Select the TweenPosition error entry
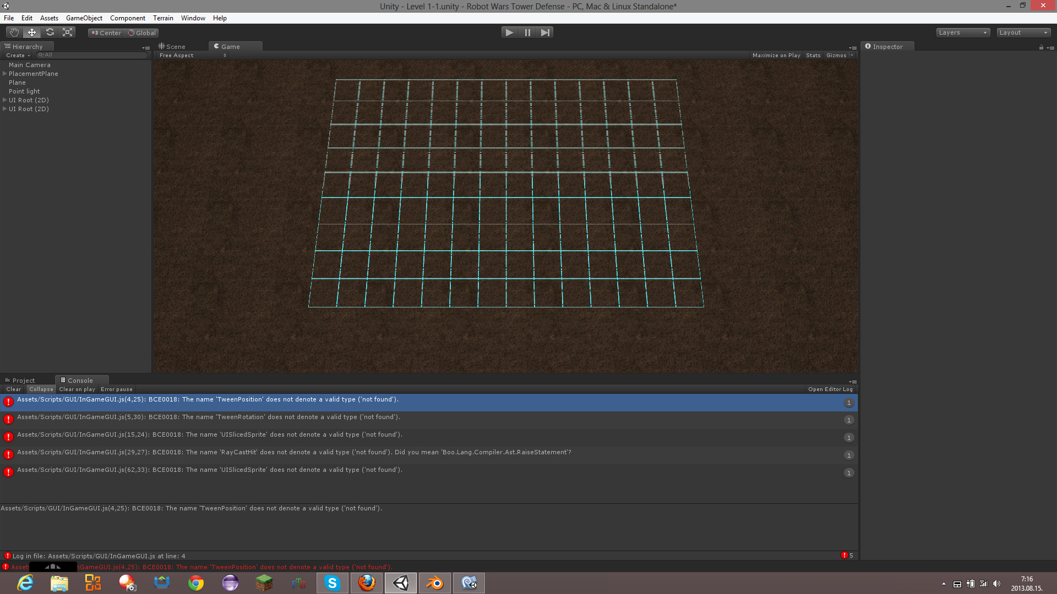Viewport: 1057px width, 594px height. pos(429,403)
